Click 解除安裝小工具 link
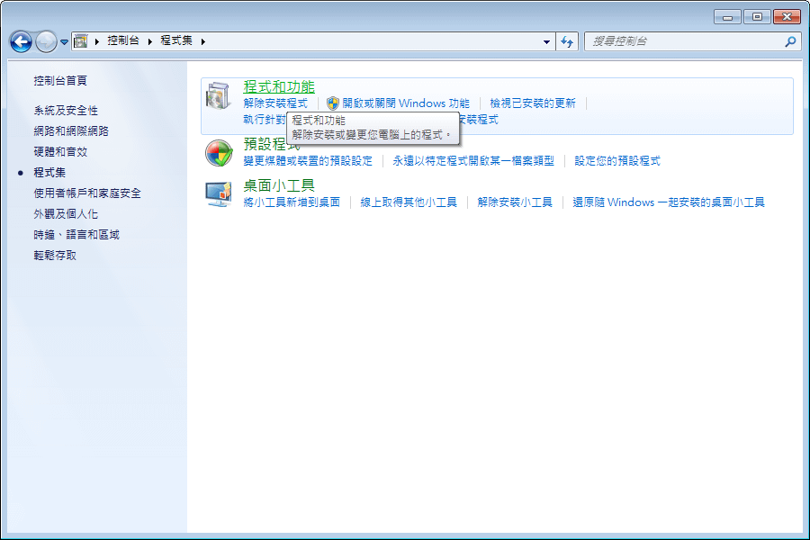Image resolution: width=810 pixels, height=540 pixels. point(515,202)
